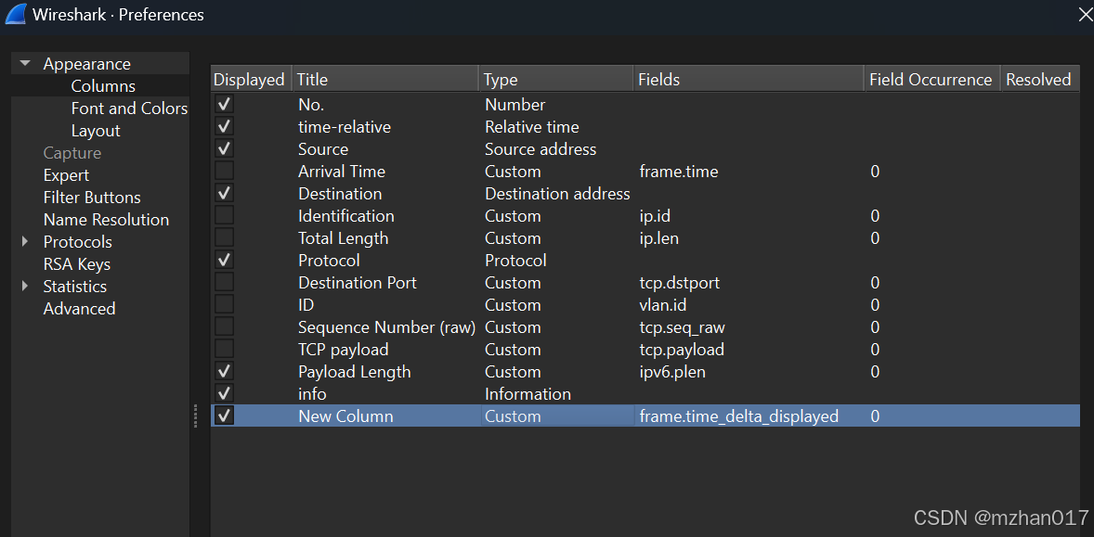Enable display of Sequence Number (raw) column
Screen dimensions: 1094x537
[225, 327]
